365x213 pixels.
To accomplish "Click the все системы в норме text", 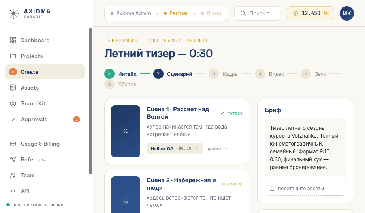I will [x=39, y=205].
